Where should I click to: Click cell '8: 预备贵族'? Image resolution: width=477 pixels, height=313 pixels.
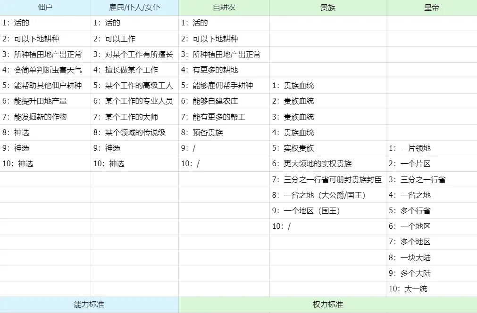[x=224, y=132]
